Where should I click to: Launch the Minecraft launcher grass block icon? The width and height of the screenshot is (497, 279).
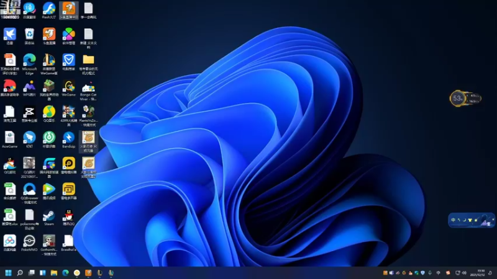click(49, 90)
